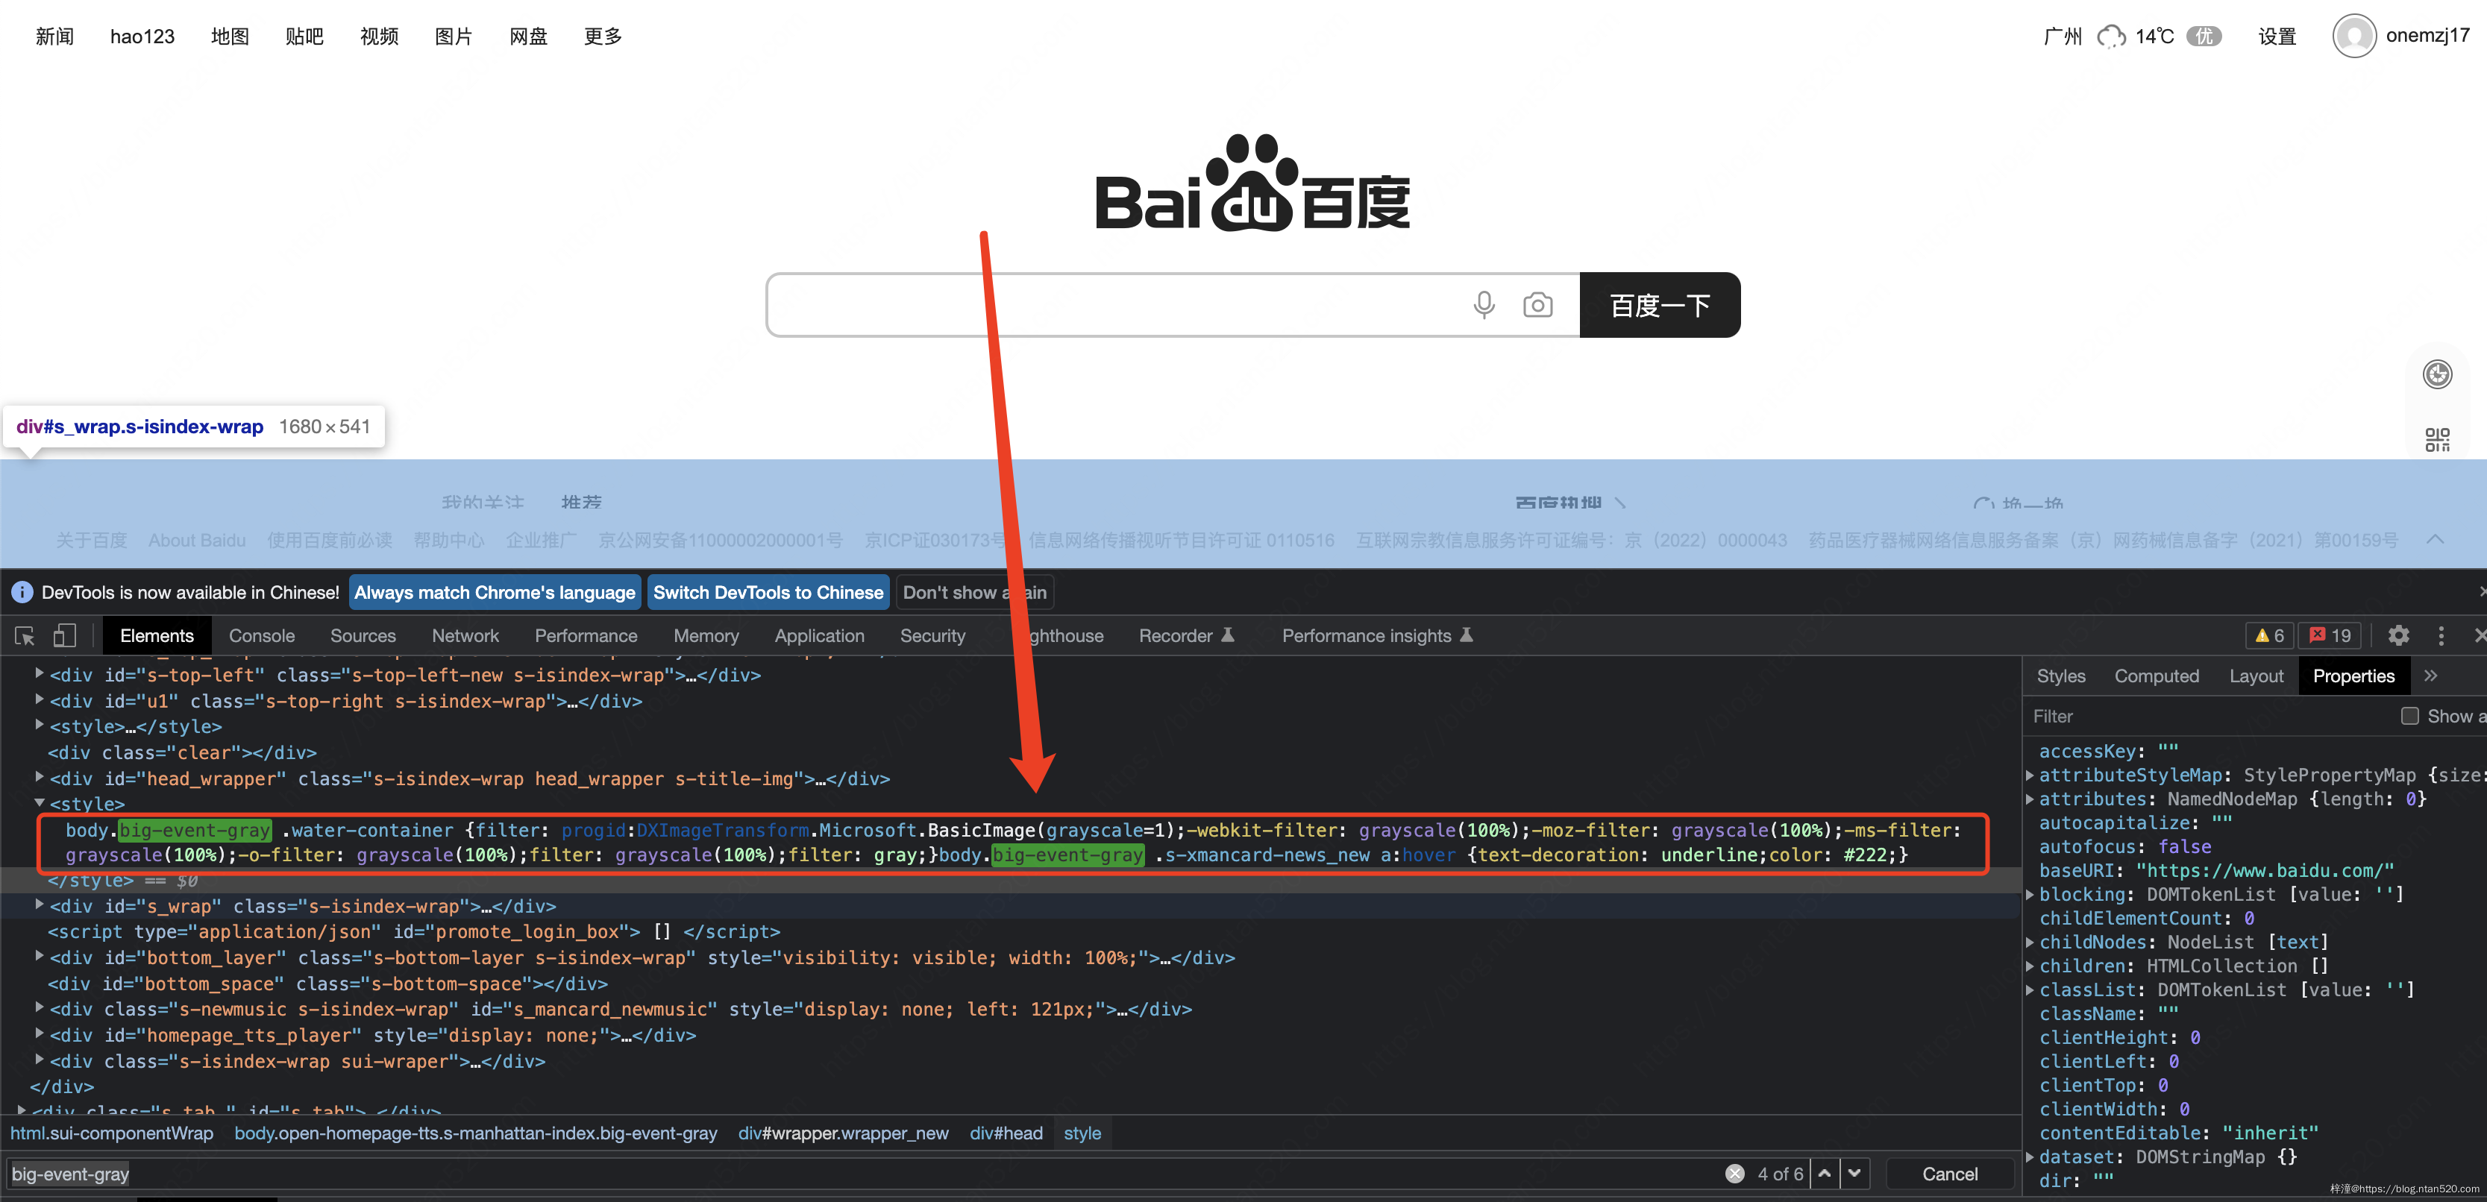
Task: Switch to the Computed sidebar tab
Action: [2156, 676]
